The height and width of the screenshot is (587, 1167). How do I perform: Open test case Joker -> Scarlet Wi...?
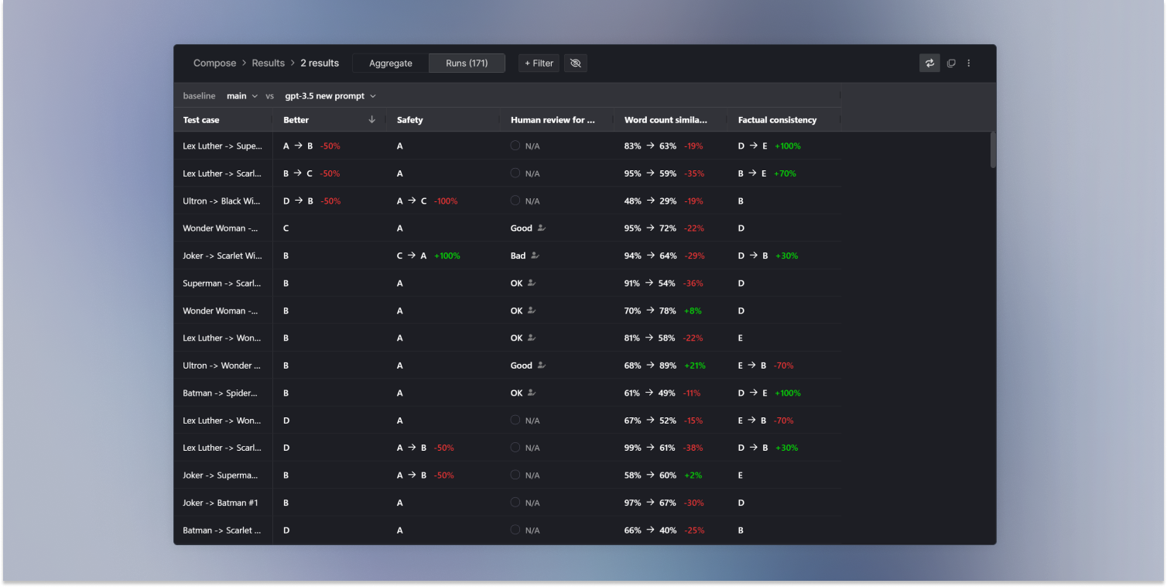[x=222, y=256]
